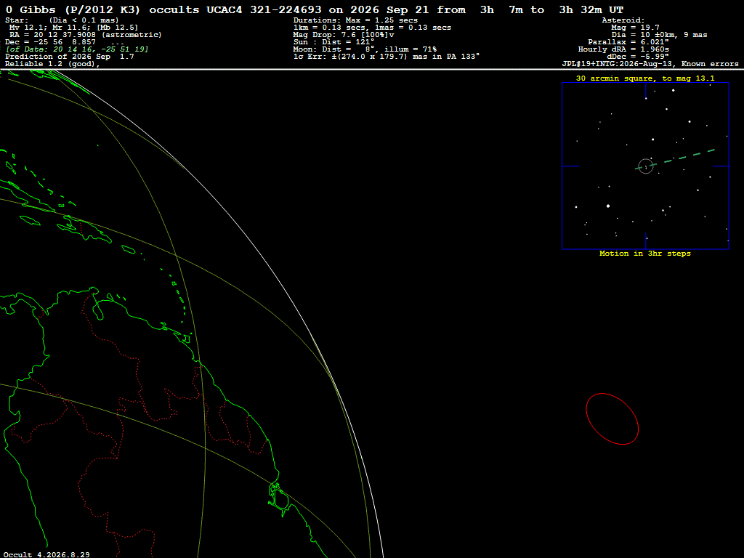Click the large bright star in chart
Viewport: 744px width, 558px height.
(608, 206)
